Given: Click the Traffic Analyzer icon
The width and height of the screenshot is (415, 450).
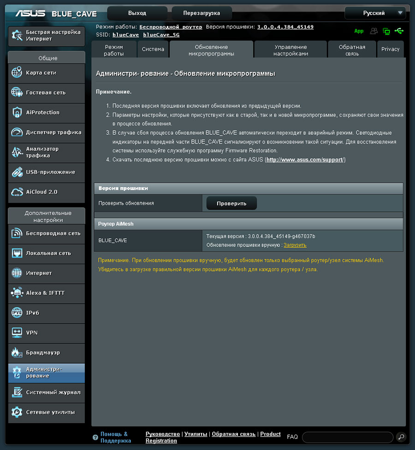Looking at the screenshot, I should pyautogui.click(x=17, y=152).
